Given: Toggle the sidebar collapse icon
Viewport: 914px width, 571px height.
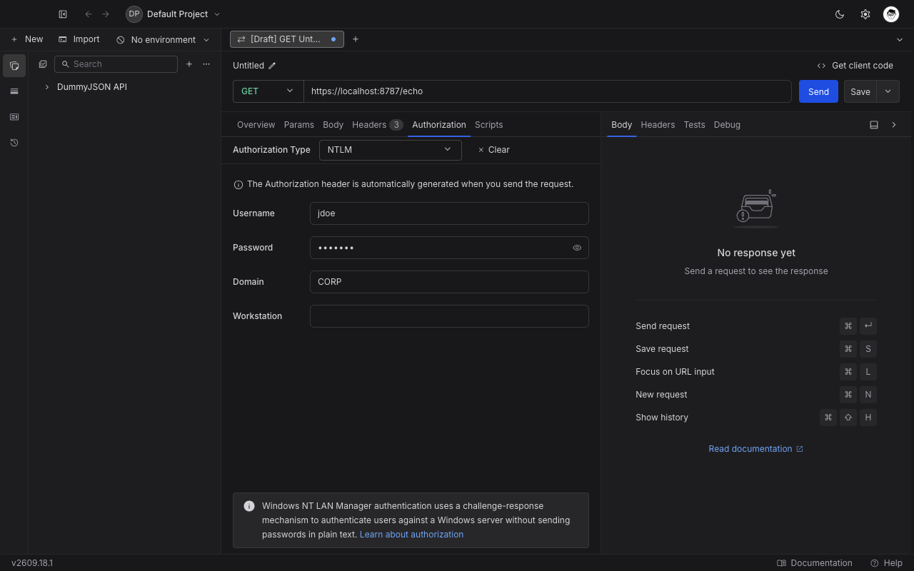Looking at the screenshot, I should point(63,14).
